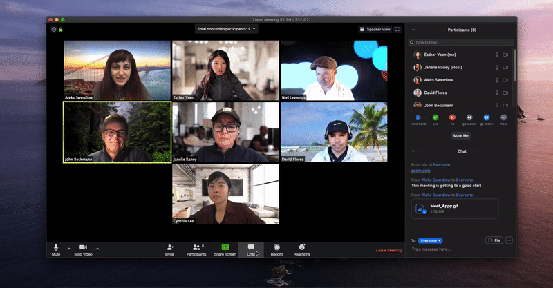The image size is (553, 288).
Task: Toggle the Chat panel button
Action: [251, 249]
